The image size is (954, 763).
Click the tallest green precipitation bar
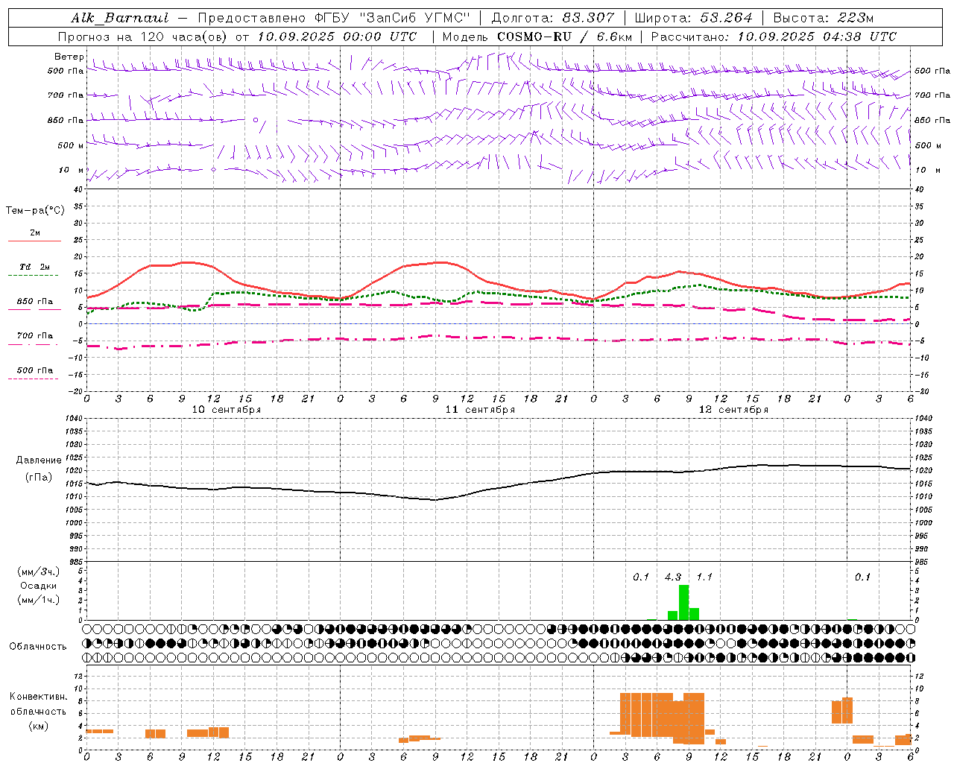coord(683,602)
